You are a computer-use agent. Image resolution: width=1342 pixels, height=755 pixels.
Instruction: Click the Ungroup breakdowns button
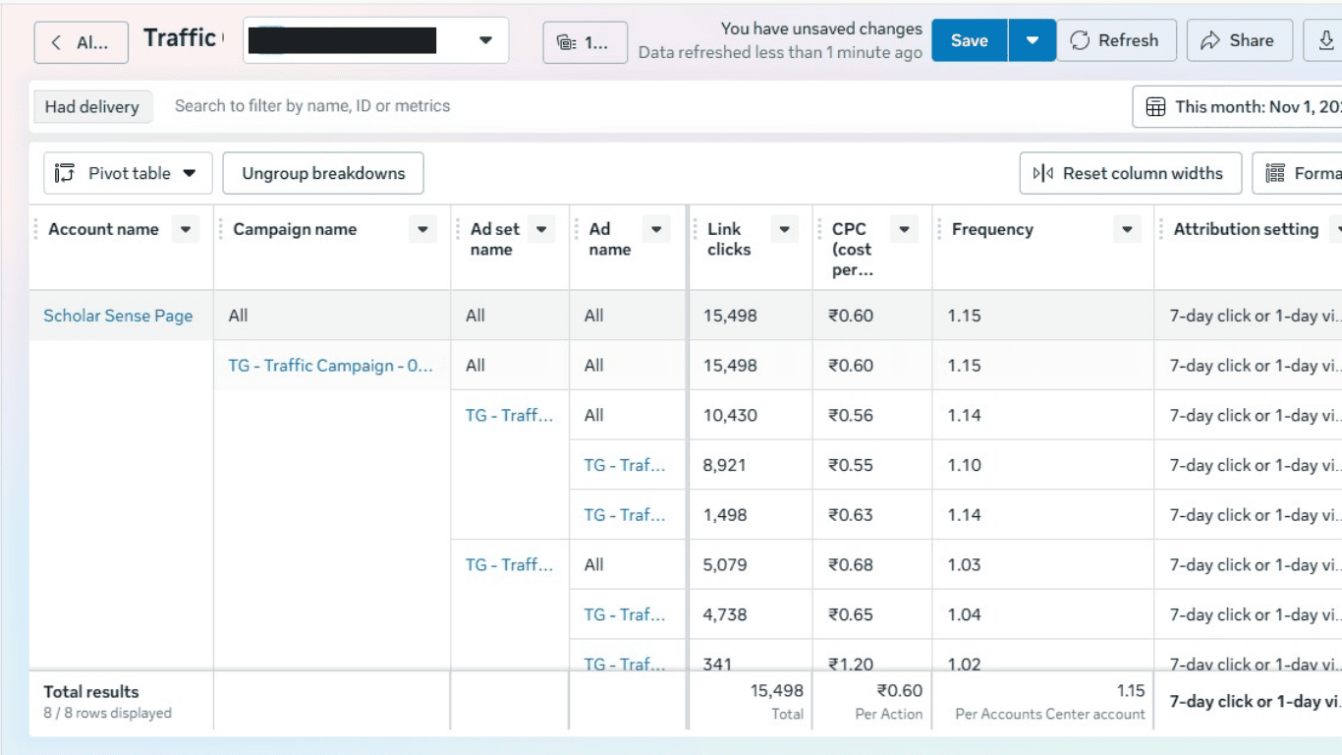click(x=323, y=173)
